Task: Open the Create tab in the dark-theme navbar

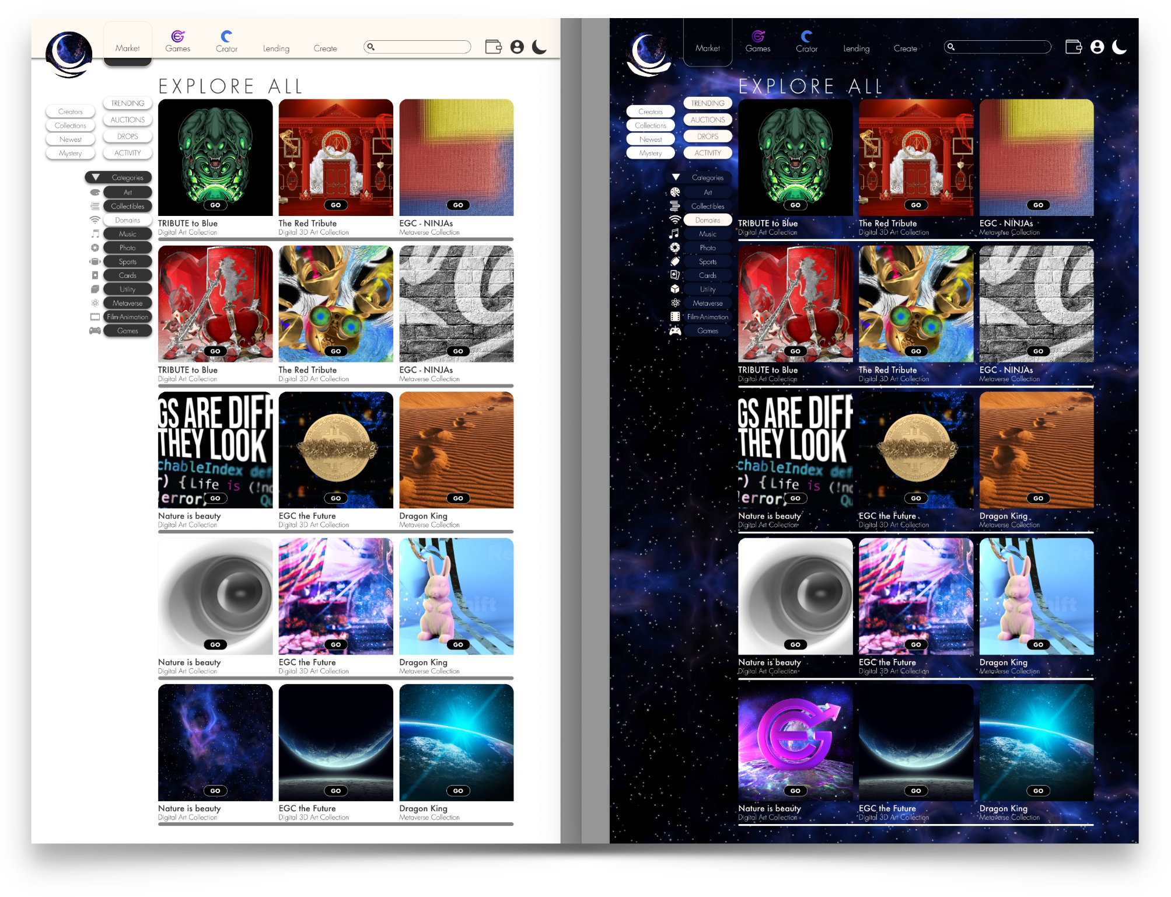Action: point(905,48)
